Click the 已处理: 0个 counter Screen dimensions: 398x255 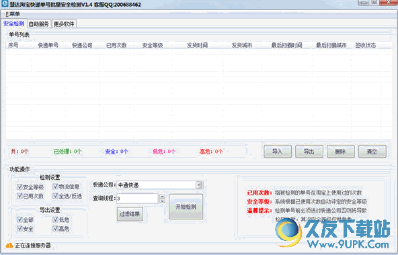[67, 152]
